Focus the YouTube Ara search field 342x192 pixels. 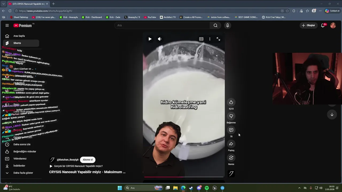tap(162, 25)
